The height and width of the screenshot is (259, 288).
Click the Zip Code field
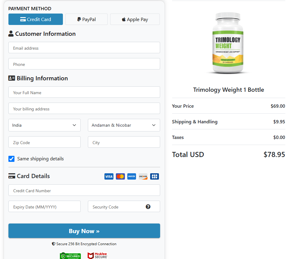click(x=45, y=142)
